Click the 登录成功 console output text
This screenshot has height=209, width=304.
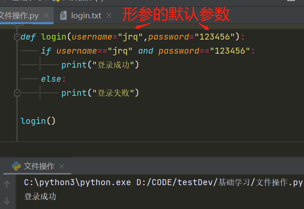coord(40,196)
